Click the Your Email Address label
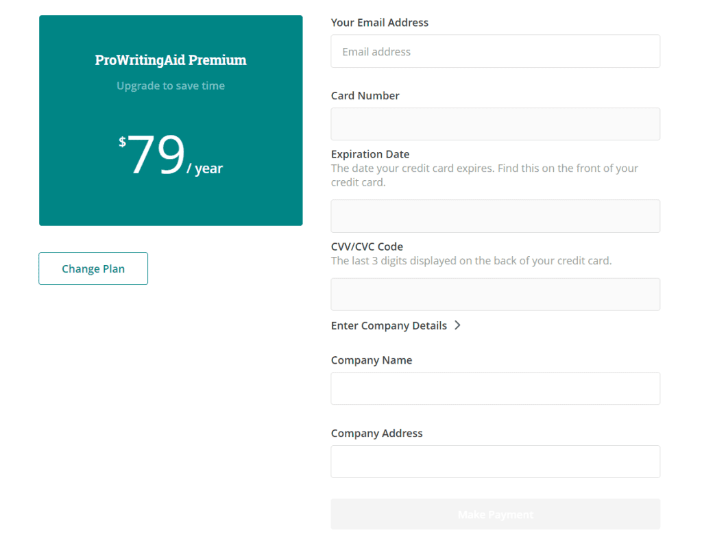This screenshot has height=550, width=702. tap(380, 23)
